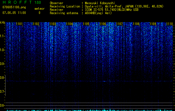Click the 1105 time marker
The image size is (175, 111).
pyautogui.click(x=86, y=24)
